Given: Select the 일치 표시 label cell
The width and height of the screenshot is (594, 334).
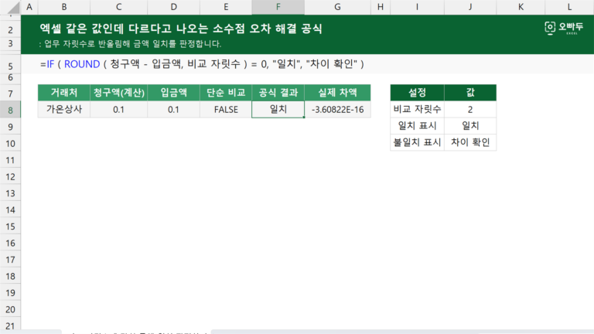Looking at the screenshot, I should coord(417,126).
